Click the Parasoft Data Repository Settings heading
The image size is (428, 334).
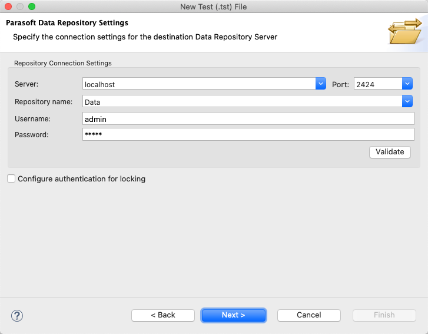67,22
